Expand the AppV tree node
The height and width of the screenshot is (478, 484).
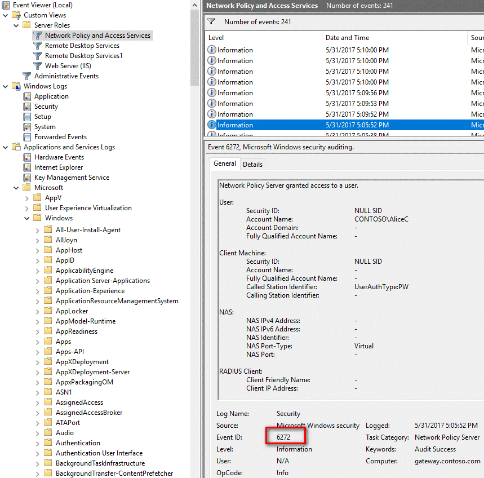pos(27,197)
